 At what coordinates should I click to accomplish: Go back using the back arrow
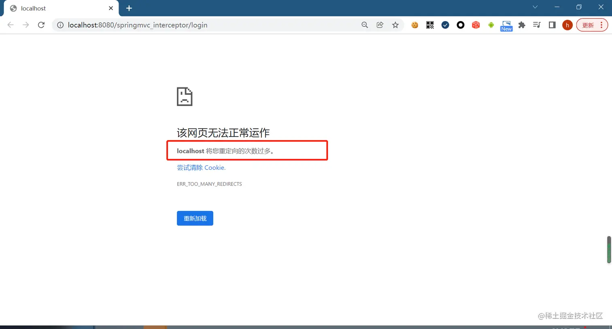(11, 25)
